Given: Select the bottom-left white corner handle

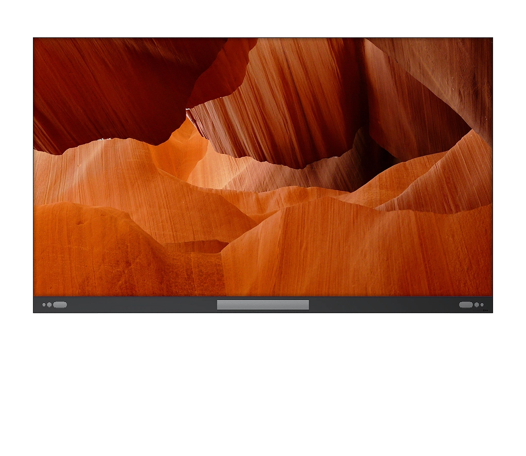Looking at the screenshot, I should [31, 315].
